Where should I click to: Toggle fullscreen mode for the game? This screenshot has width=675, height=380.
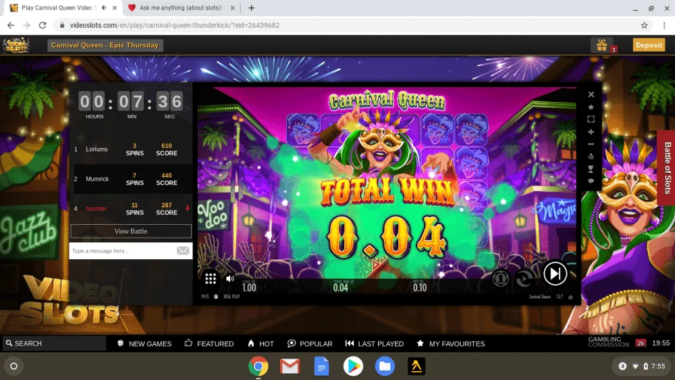point(591,119)
